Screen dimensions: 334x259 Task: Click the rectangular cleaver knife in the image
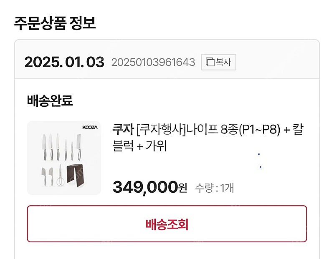[x=79, y=147]
